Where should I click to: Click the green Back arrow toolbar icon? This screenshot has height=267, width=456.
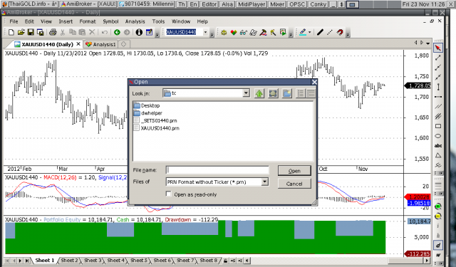click(x=117, y=32)
